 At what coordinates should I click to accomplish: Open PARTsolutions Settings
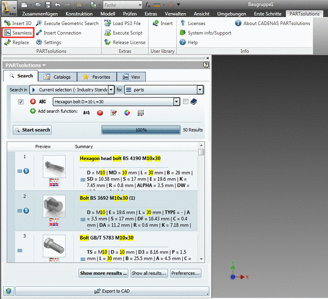click(48, 42)
